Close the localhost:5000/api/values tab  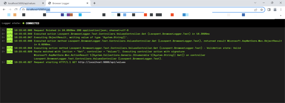43,3
